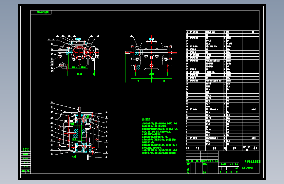Click the green drawing number in title block
This screenshot has height=184, width=284.
point(247,168)
